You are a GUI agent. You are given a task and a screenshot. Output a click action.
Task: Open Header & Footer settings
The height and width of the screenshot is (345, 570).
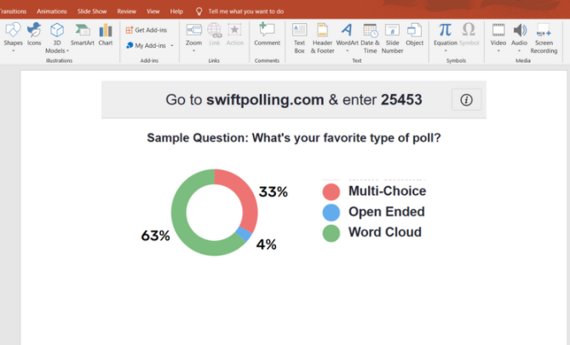(322, 38)
